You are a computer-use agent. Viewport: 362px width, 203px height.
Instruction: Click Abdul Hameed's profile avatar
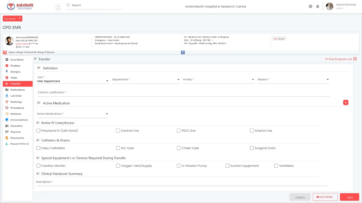tap(329, 6)
